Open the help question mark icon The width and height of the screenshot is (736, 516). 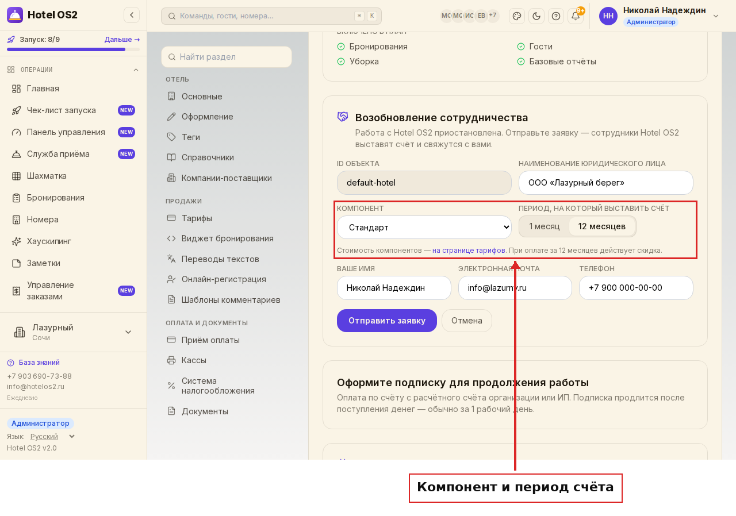556,16
